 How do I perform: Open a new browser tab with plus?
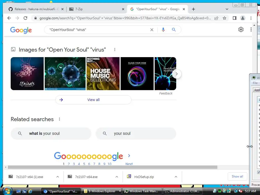pos(193,9)
